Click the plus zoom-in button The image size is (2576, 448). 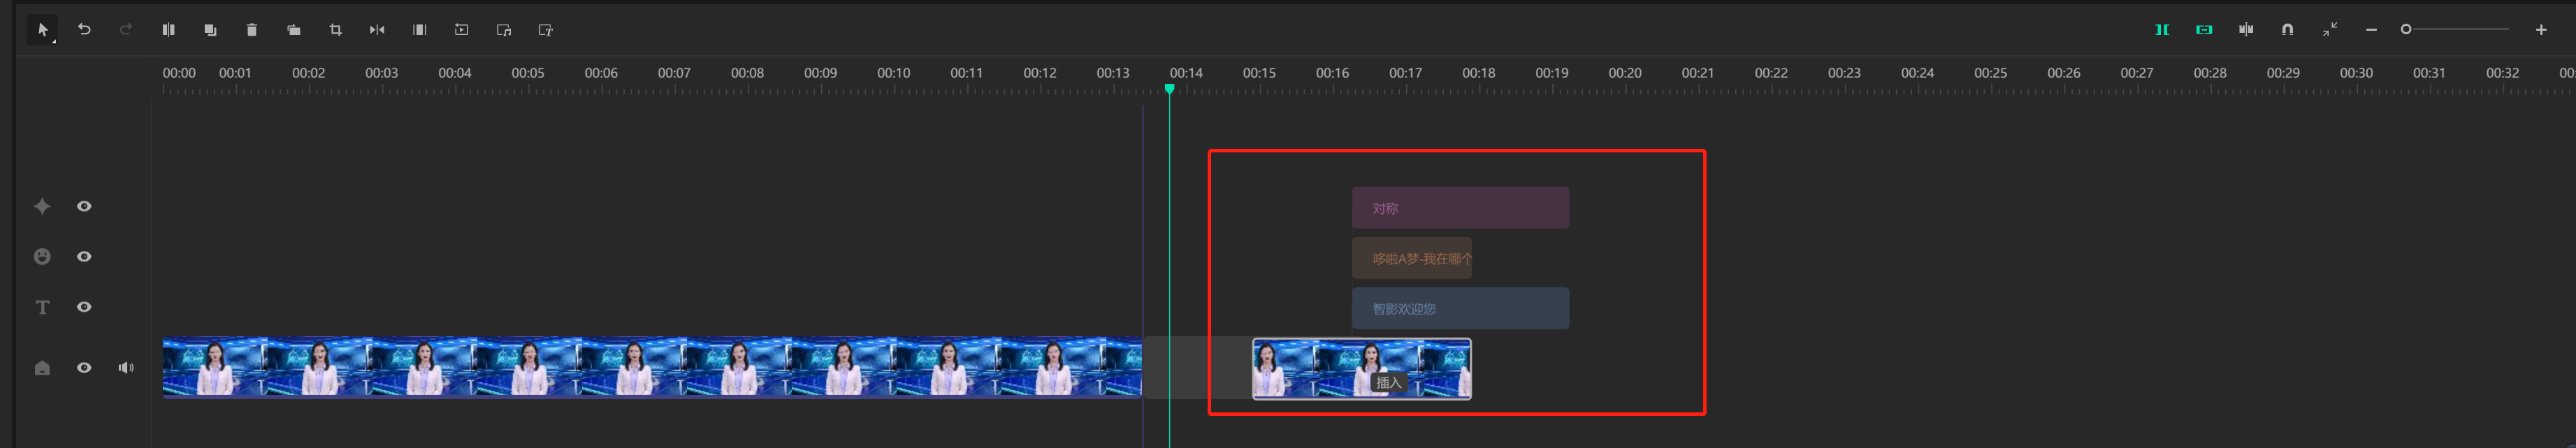pyautogui.click(x=2540, y=30)
